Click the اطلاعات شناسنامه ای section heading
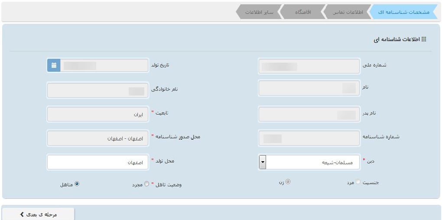 pyautogui.click(x=397, y=40)
